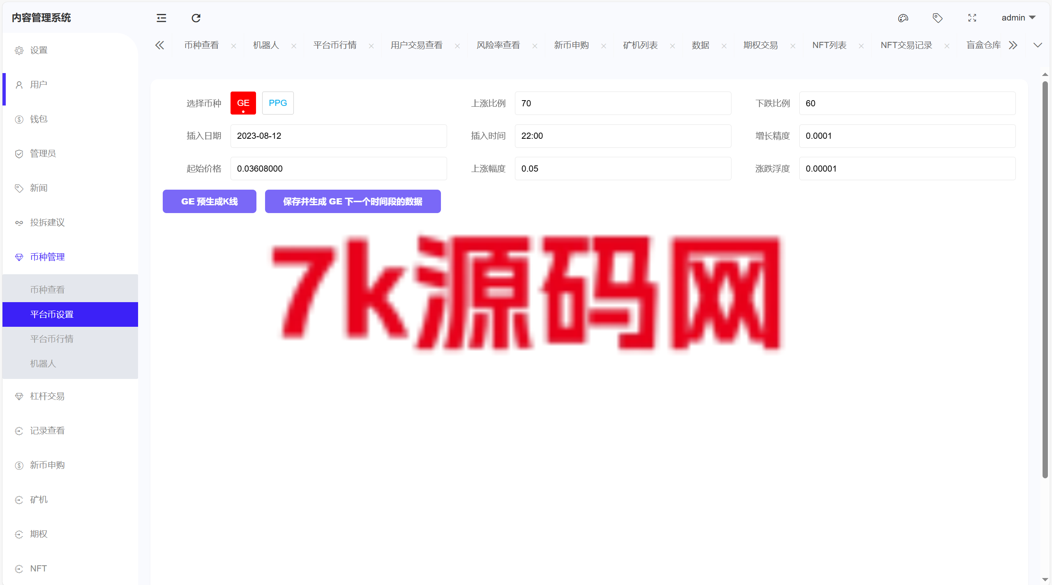This screenshot has width=1052, height=585.
Task: Close the 用户交易查看 tab
Action: tap(457, 46)
